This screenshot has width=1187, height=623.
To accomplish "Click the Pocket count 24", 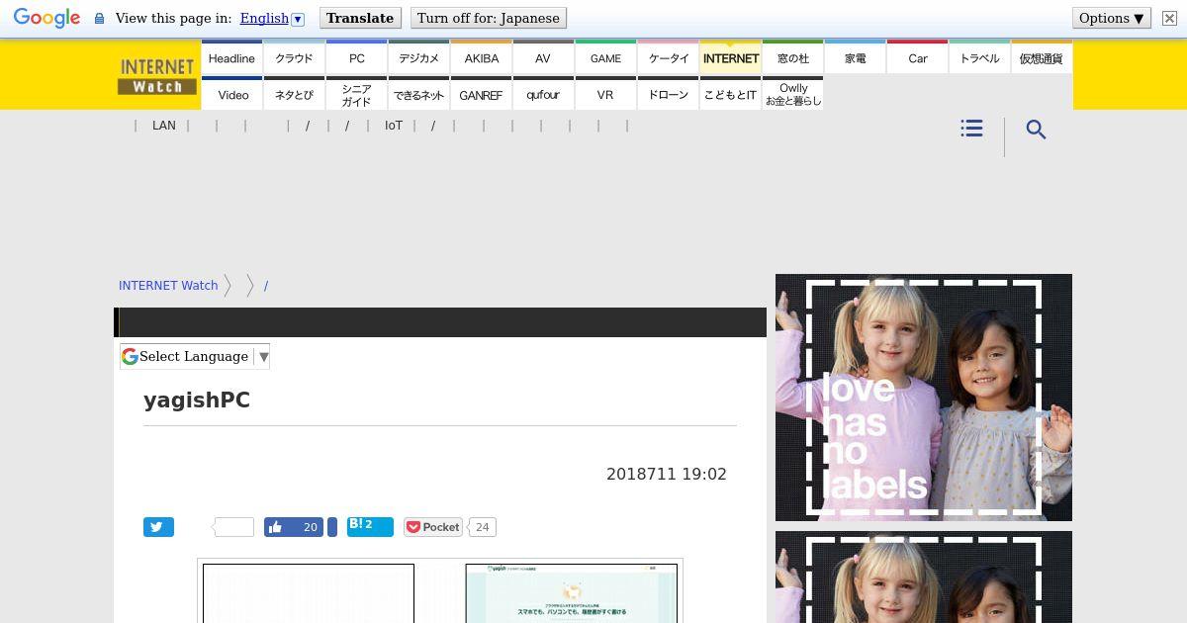I will 482,527.
